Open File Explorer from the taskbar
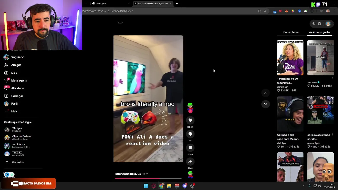The width and height of the screenshot is (338, 190). (x=169, y=186)
